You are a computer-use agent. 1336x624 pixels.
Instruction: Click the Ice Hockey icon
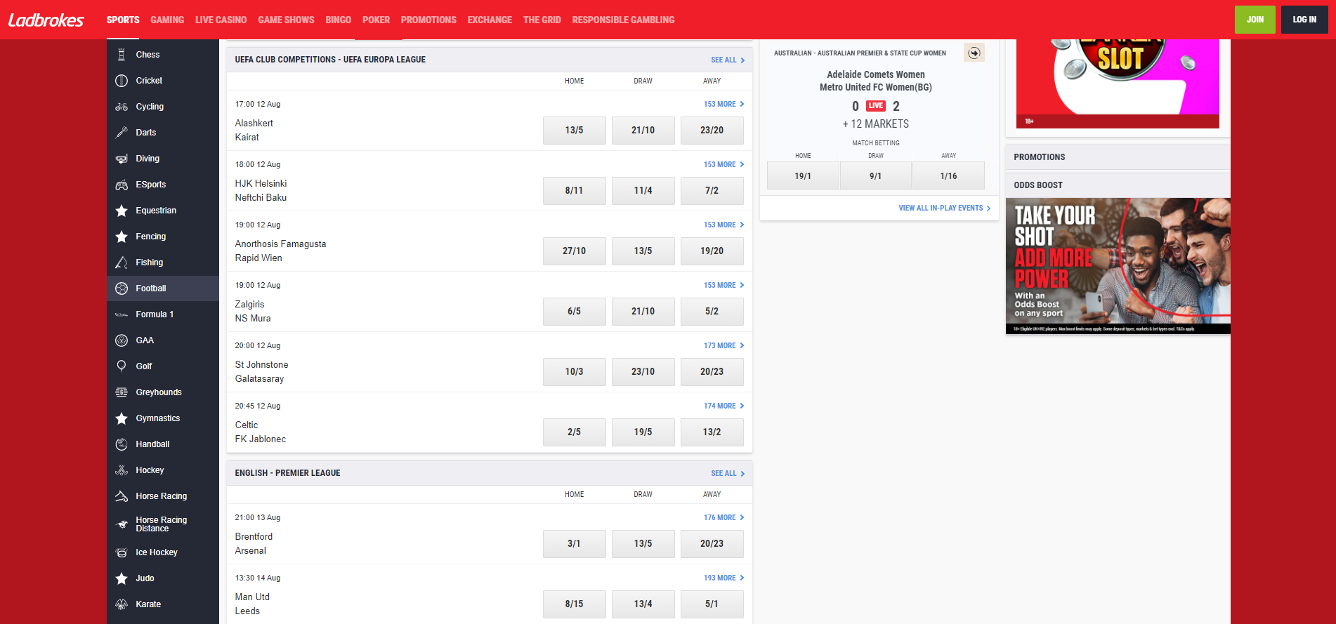pos(122,552)
